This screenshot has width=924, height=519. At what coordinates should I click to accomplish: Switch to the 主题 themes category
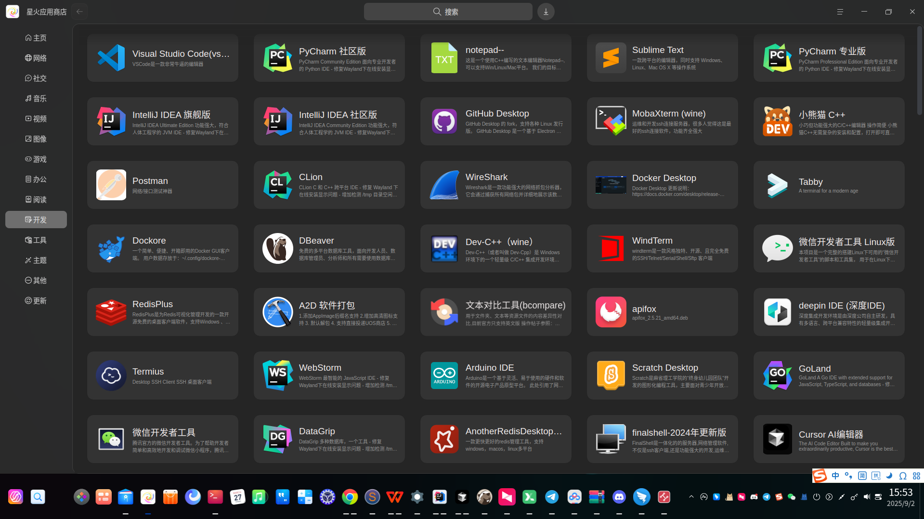point(36,260)
